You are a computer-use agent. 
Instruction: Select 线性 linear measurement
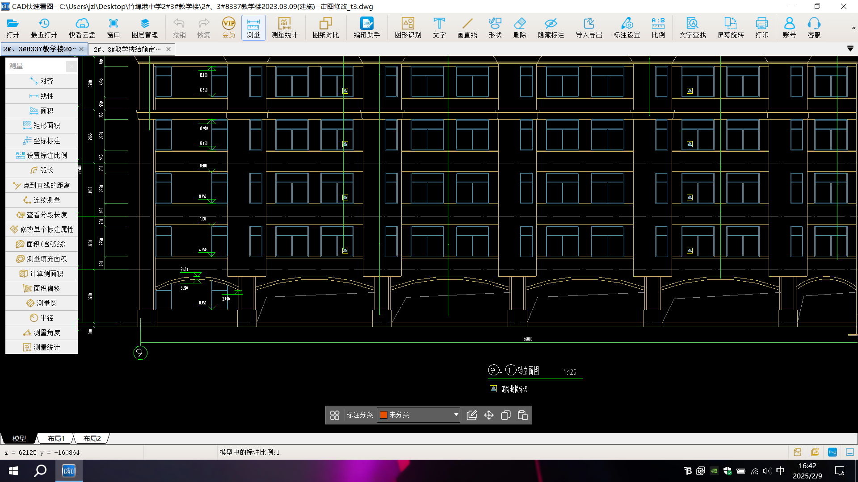[42, 96]
